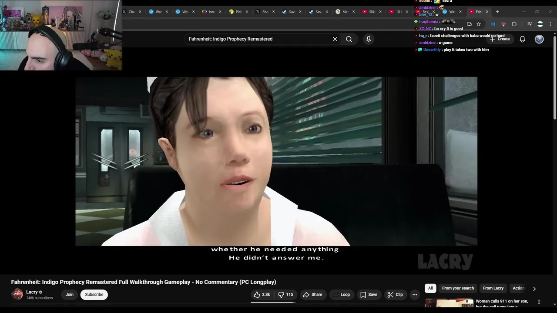Close the Chu tab
This screenshot has height=313, width=557.
[x=140, y=12]
